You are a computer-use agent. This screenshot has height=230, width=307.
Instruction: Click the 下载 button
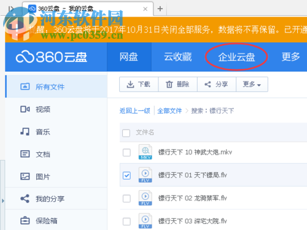coord(139,84)
